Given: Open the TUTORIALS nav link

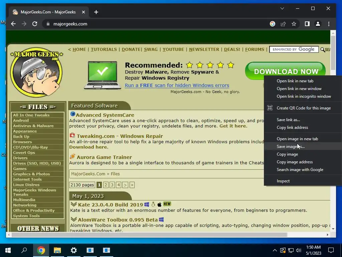Looking at the screenshot, I should tap(104, 50).
